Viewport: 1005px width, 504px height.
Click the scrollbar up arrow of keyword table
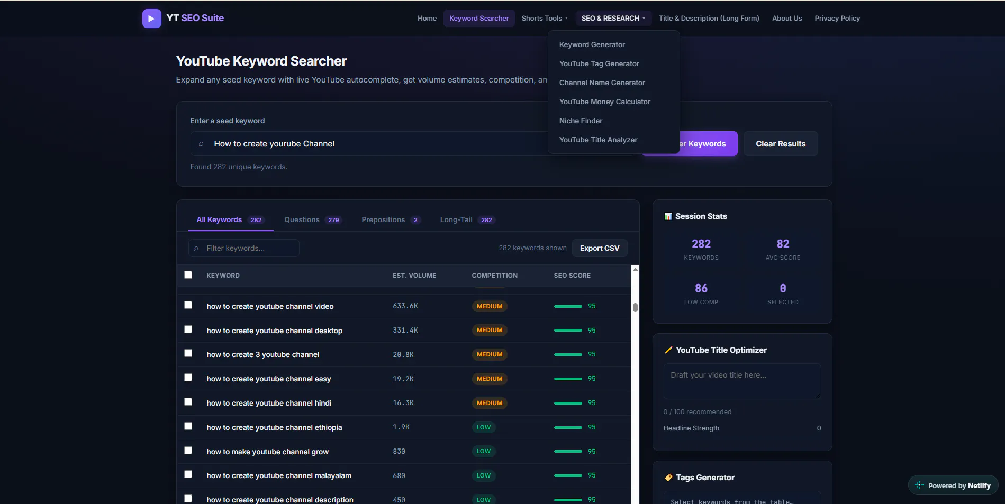635,270
